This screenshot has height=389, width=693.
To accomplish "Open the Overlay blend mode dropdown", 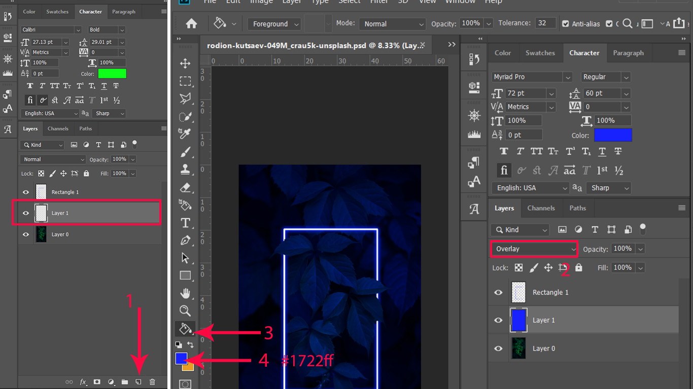I will [x=534, y=249].
